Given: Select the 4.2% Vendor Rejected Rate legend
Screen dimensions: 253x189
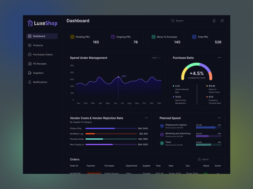Looking at the screenshot, I should click(181, 89).
